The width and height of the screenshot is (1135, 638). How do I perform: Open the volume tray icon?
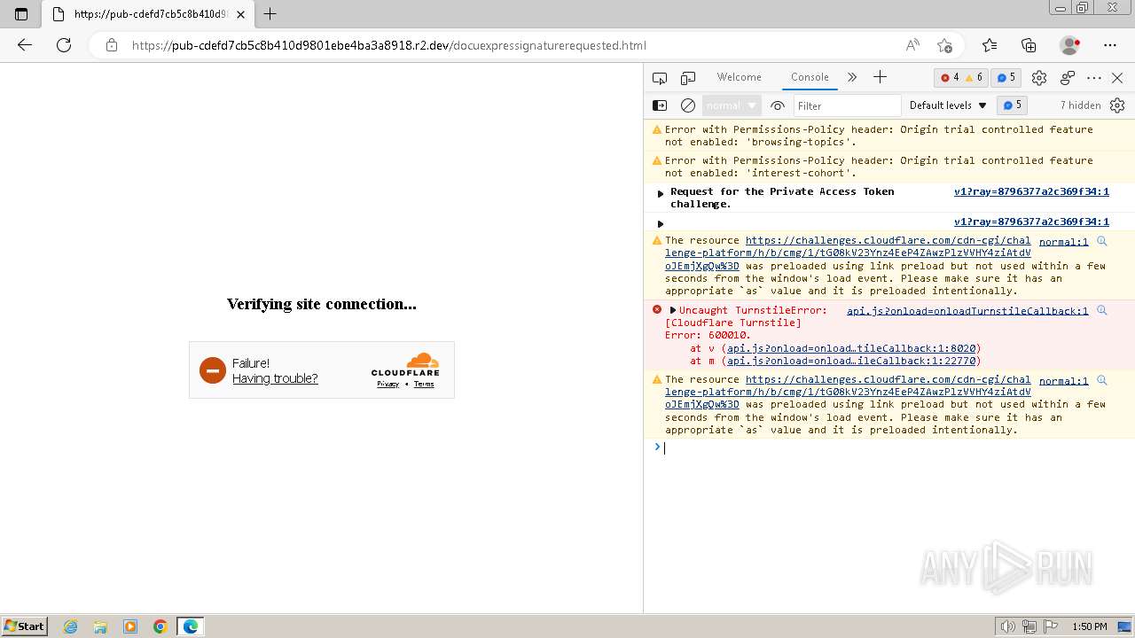coord(1007,626)
